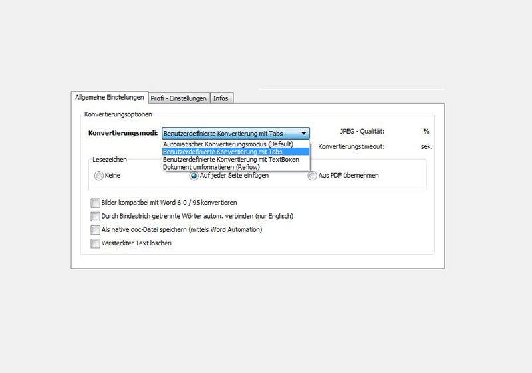Image resolution: width=532 pixels, height=373 pixels.
Task: Enable Bilder kompatibel mit Word 6.0 / 95
Action: pos(95,203)
